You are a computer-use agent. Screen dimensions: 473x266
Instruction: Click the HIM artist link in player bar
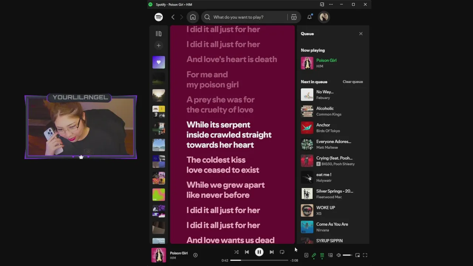click(x=173, y=258)
